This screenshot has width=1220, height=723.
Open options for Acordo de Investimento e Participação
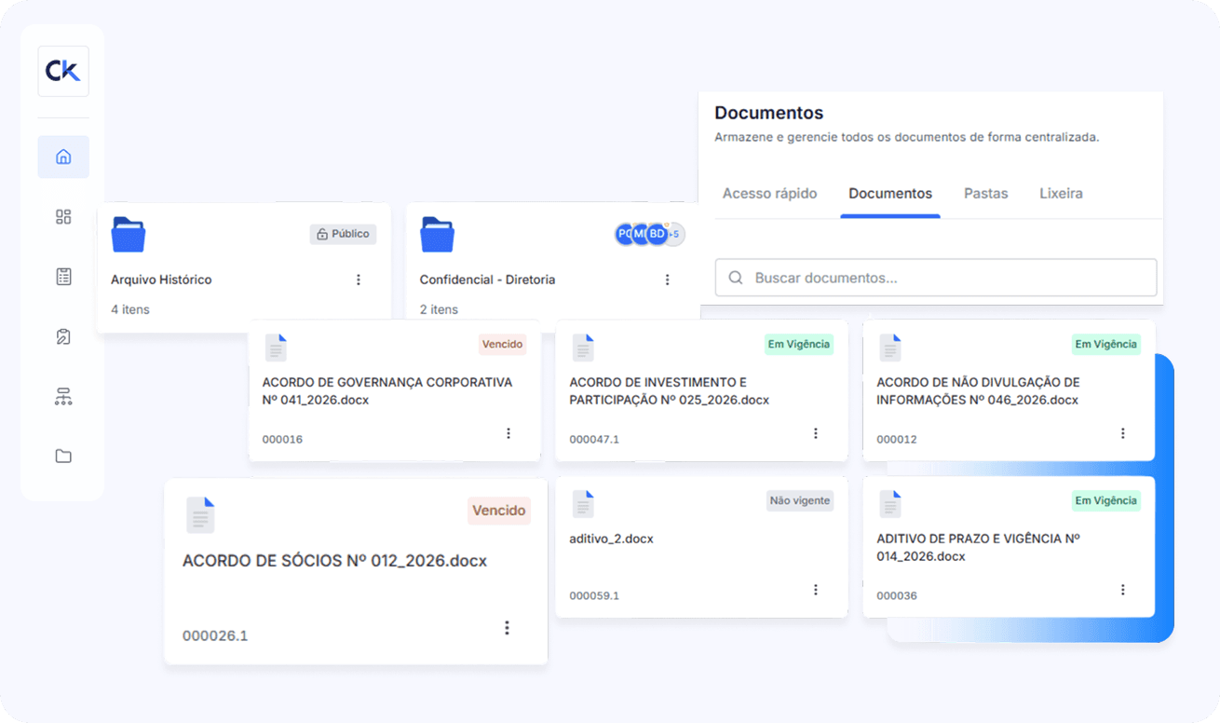(816, 433)
